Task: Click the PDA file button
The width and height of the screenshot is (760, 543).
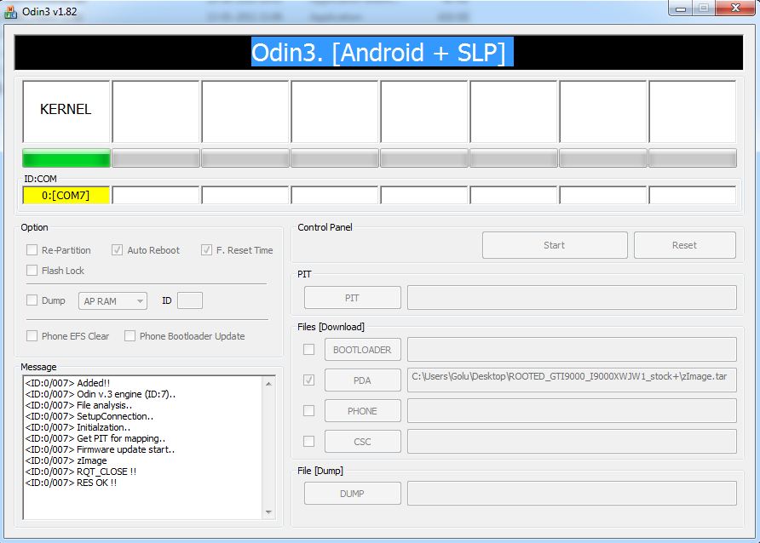Action: point(362,380)
